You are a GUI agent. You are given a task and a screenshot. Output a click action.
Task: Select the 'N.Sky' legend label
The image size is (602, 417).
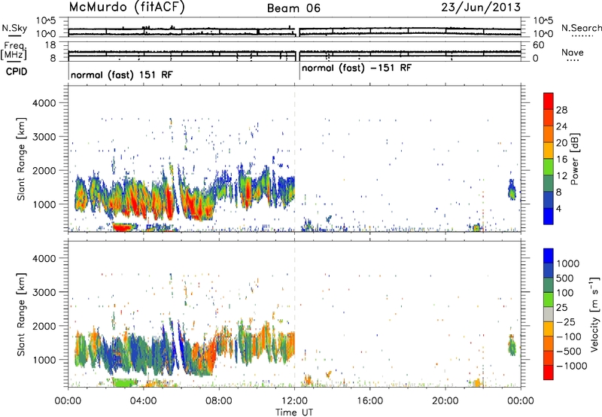[14, 29]
